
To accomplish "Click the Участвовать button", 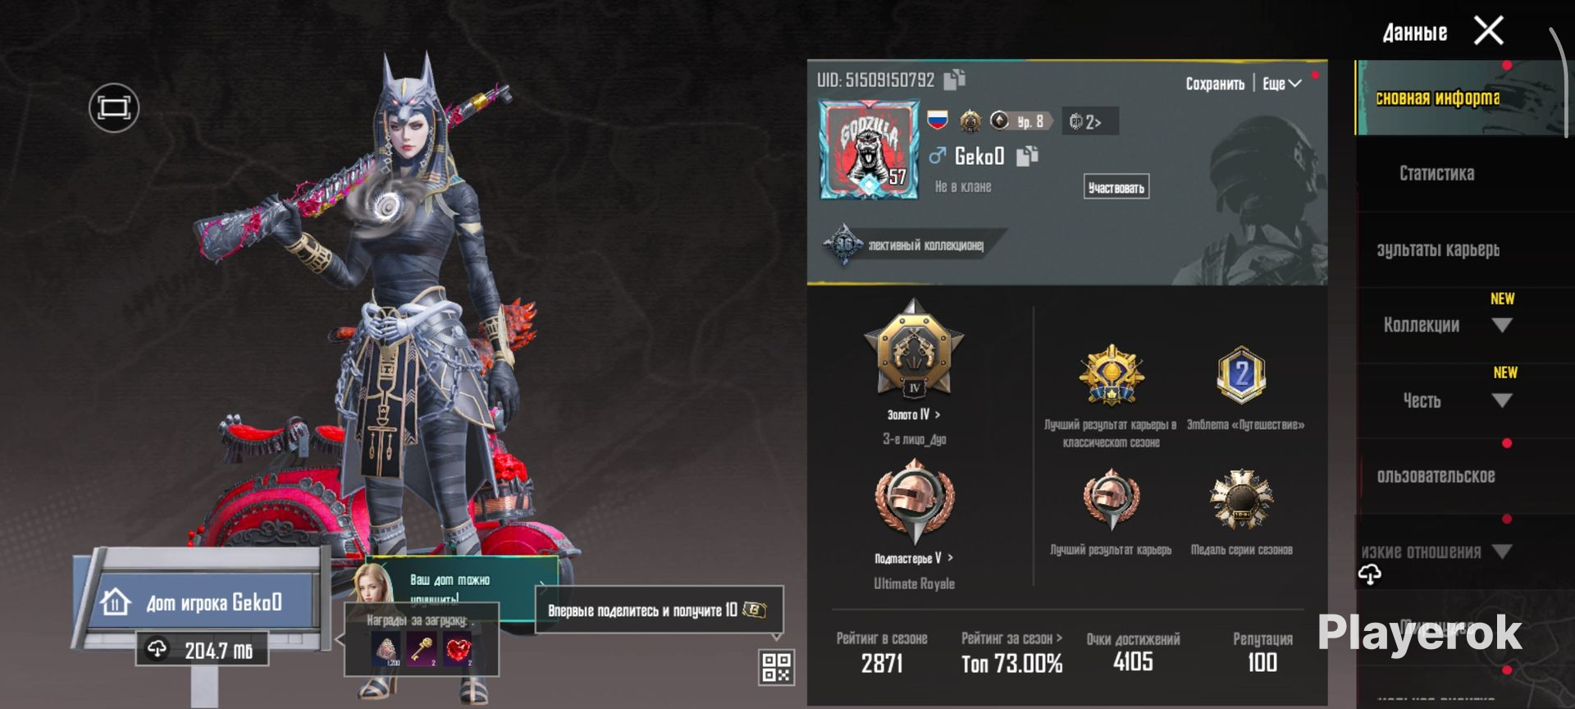I will click(x=1116, y=187).
